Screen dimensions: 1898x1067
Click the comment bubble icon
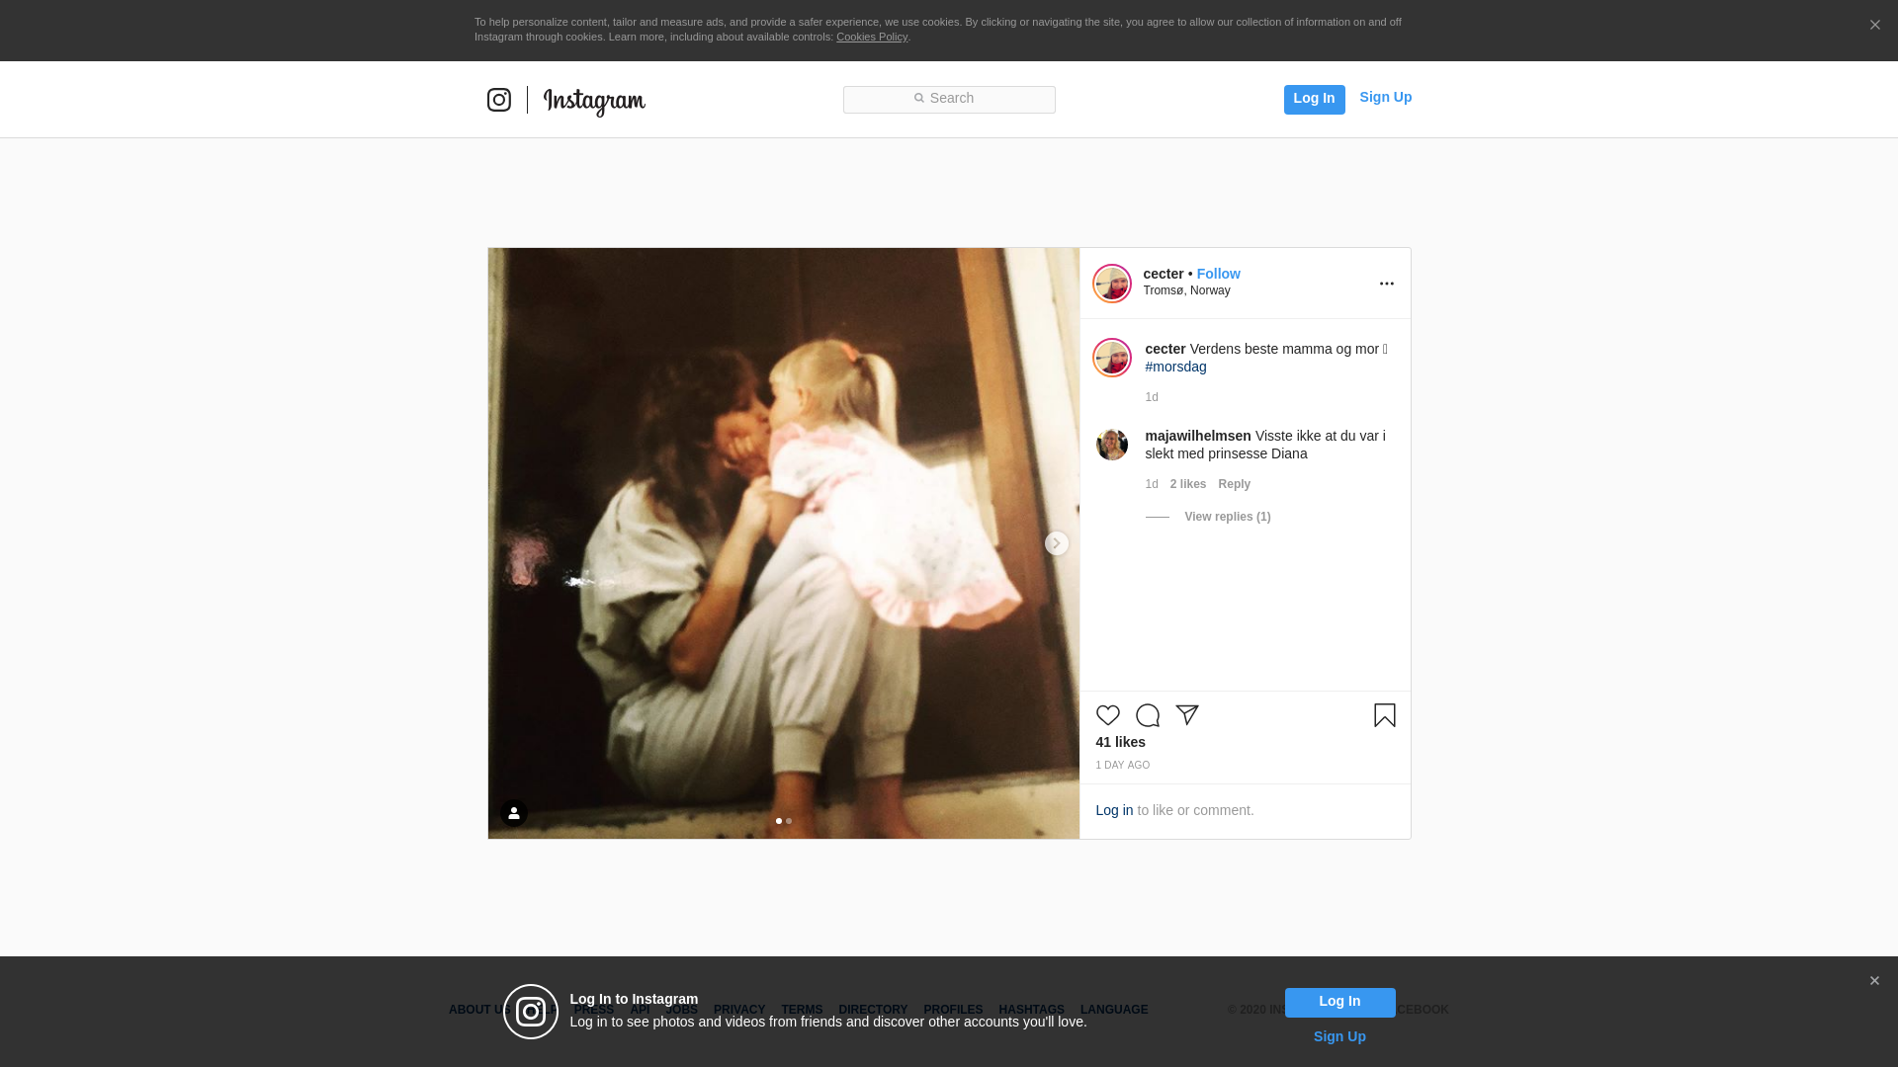pos(1147,715)
